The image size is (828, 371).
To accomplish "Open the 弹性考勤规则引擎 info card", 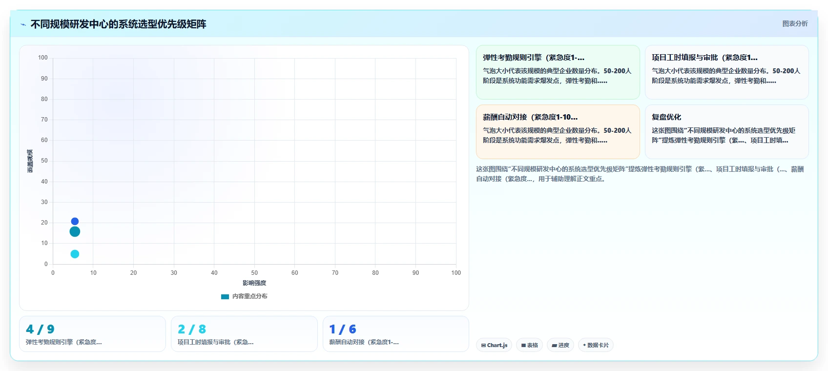I will (558, 72).
